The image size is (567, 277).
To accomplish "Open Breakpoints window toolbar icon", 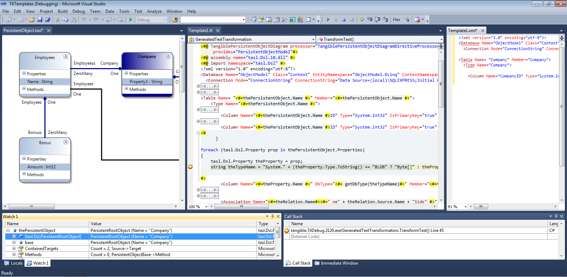I will coord(417,20).
